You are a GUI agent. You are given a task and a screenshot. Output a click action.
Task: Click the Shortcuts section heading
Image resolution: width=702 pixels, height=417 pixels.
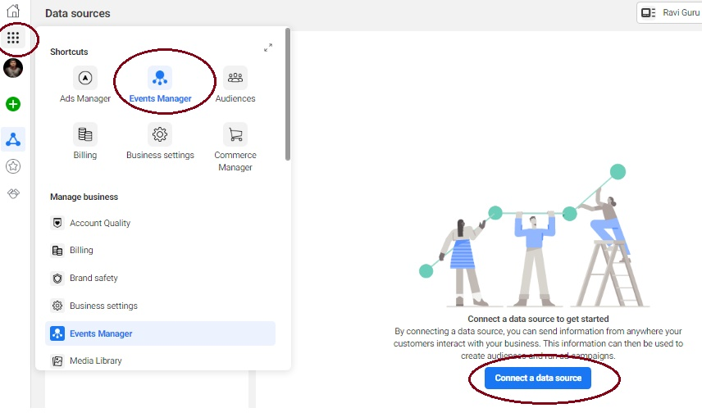pyautogui.click(x=69, y=52)
